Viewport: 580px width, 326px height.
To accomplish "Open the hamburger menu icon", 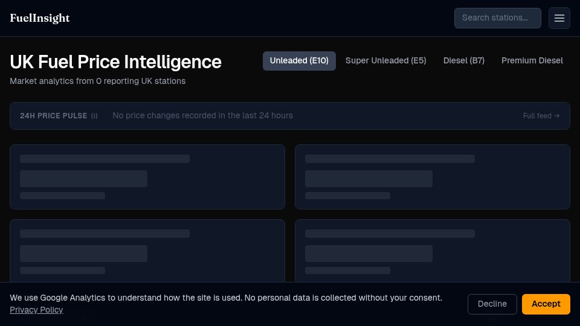I will 559,18.
